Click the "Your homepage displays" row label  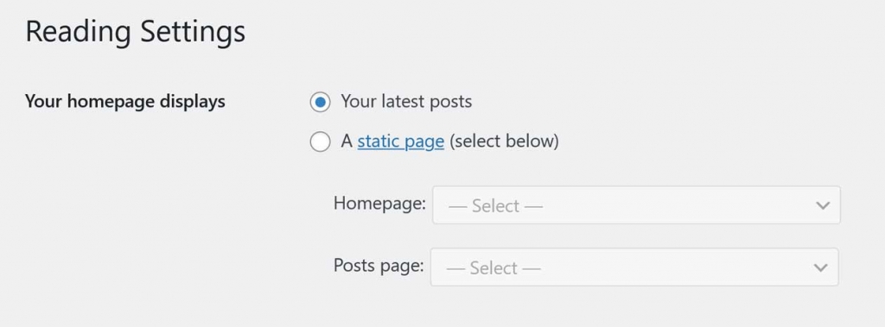pos(125,102)
